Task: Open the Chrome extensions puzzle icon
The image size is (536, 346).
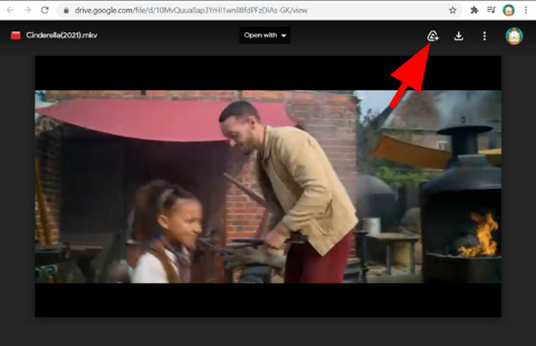Action: pyautogui.click(x=474, y=10)
